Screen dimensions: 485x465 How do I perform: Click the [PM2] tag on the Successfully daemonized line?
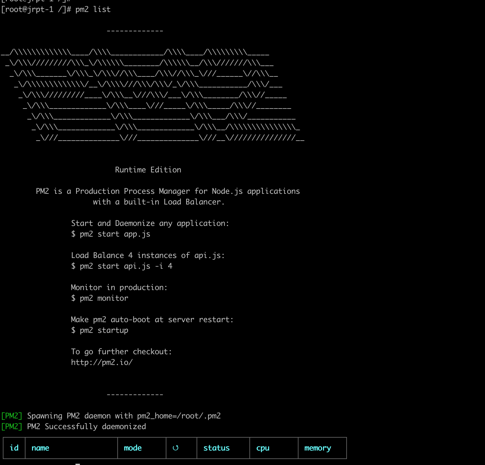(12, 427)
